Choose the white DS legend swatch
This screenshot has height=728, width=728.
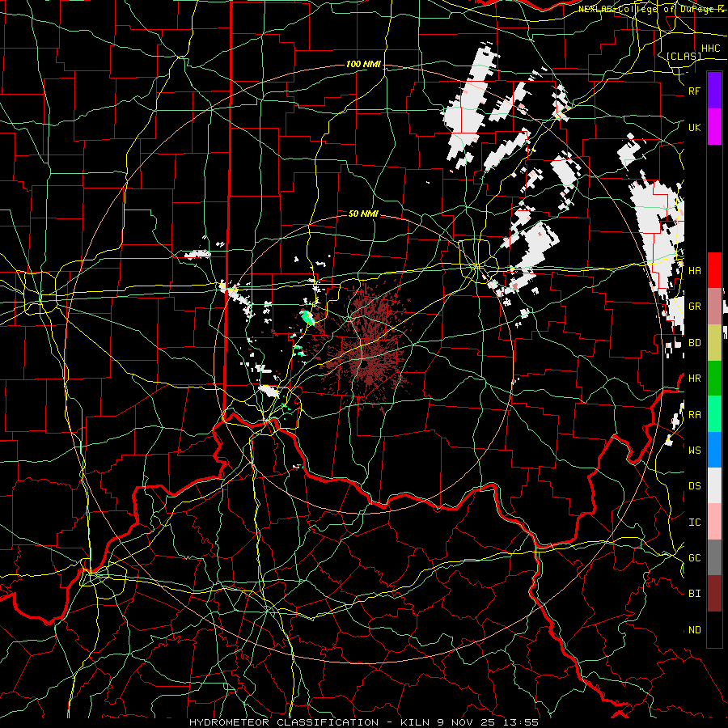[x=714, y=485]
